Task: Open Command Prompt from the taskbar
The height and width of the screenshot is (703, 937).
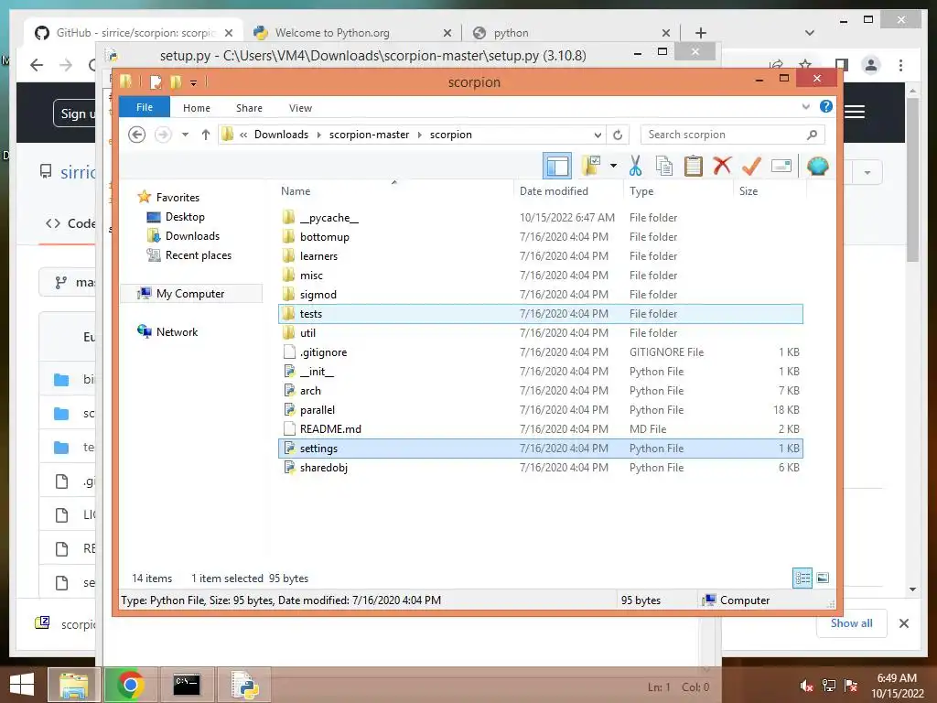Action: [187, 685]
